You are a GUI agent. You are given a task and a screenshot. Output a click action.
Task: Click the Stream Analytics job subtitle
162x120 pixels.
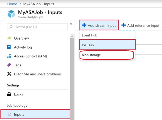[x=30, y=17]
